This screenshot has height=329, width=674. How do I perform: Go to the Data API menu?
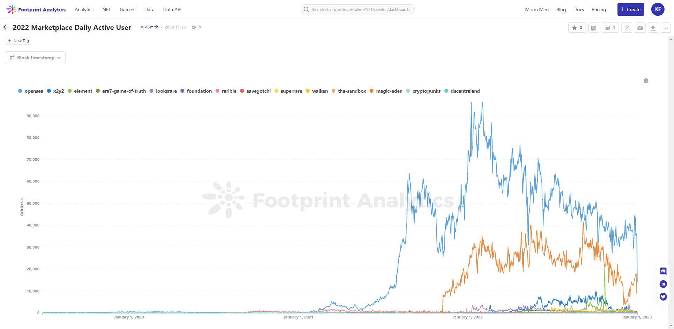pyautogui.click(x=172, y=9)
